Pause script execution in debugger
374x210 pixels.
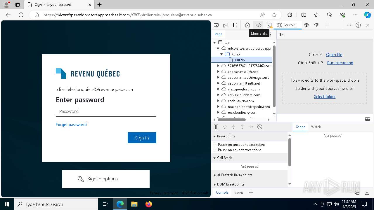[x=216, y=127]
